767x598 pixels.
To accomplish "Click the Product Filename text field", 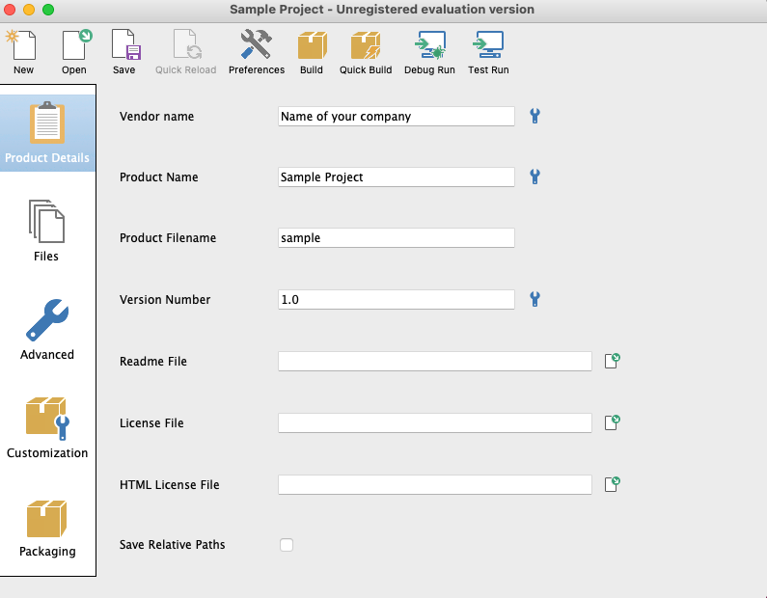I will [x=396, y=238].
